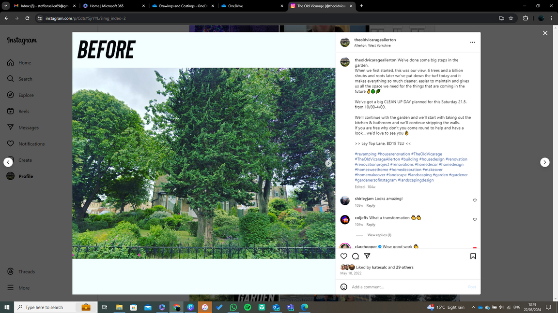Open clarehooper's profile from the comments

(366, 247)
